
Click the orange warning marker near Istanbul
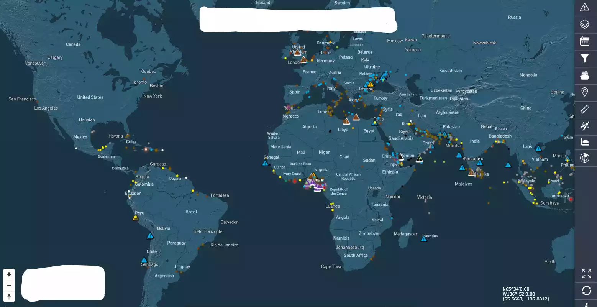point(370,84)
